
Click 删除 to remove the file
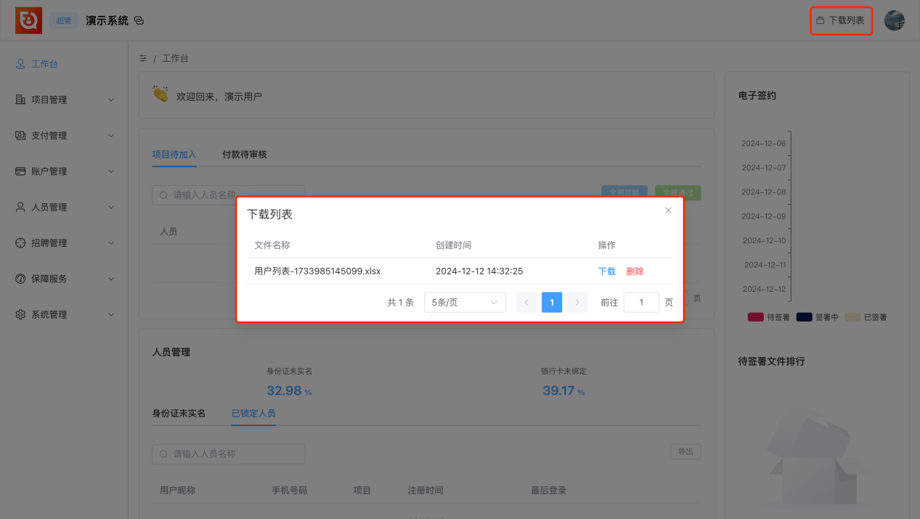coord(635,271)
